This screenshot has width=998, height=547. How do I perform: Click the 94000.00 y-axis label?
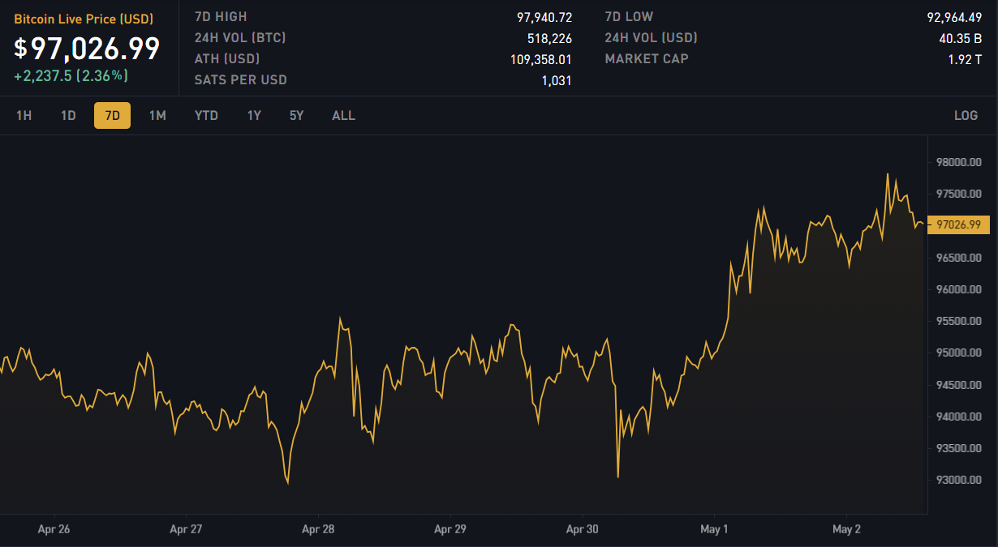(958, 417)
